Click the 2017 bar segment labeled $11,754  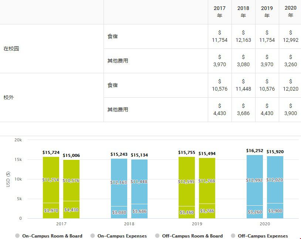click(51, 180)
